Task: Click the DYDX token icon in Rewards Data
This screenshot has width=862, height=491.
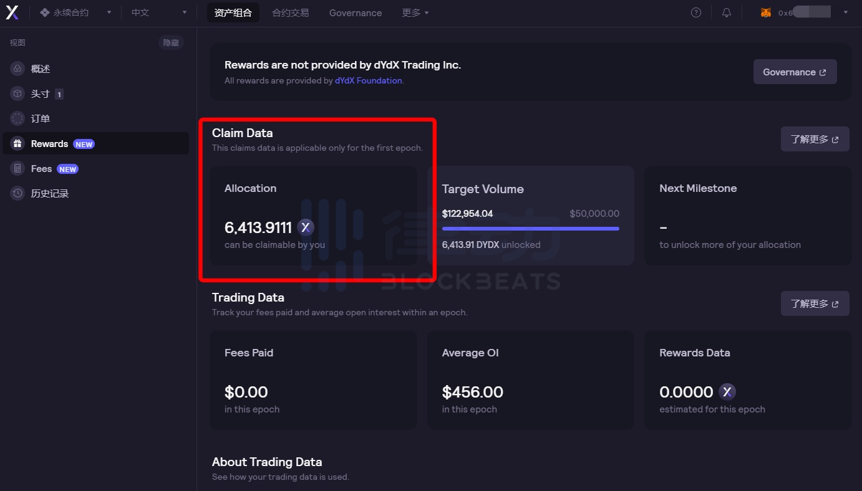Action: click(x=727, y=392)
